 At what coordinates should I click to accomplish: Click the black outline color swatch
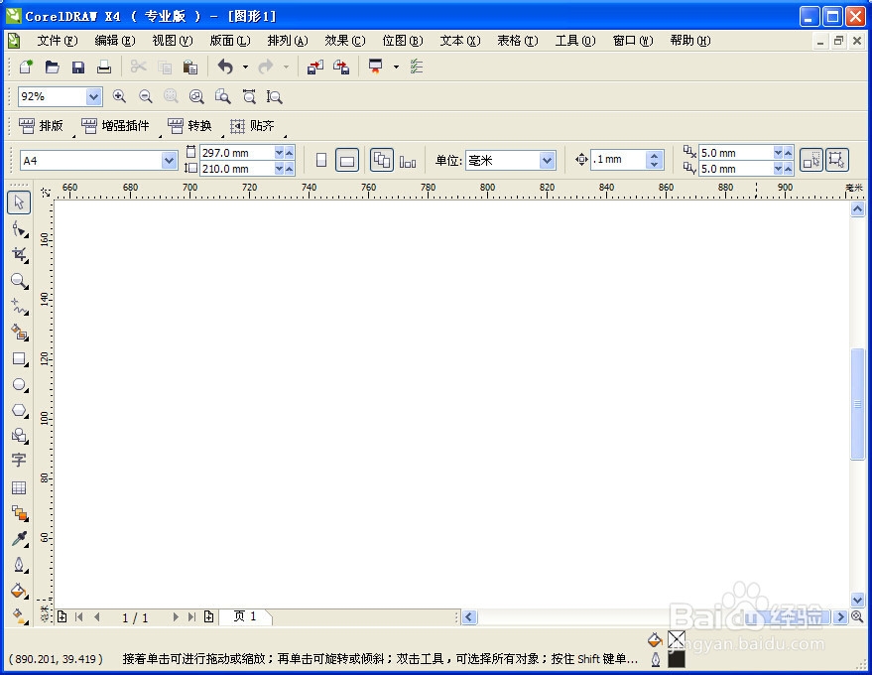tap(677, 660)
